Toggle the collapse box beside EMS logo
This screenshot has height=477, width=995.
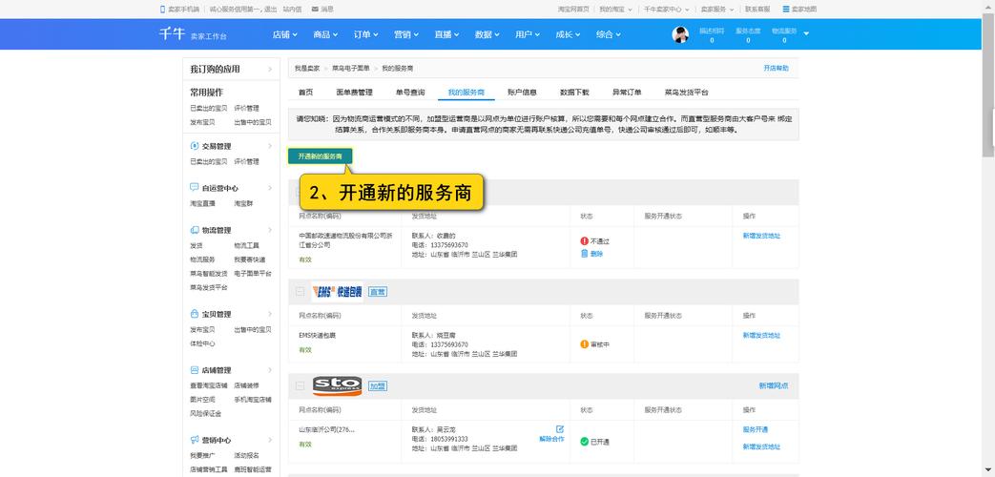click(x=301, y=291)
